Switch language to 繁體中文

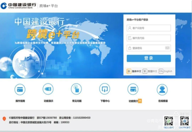pos(152,71)
